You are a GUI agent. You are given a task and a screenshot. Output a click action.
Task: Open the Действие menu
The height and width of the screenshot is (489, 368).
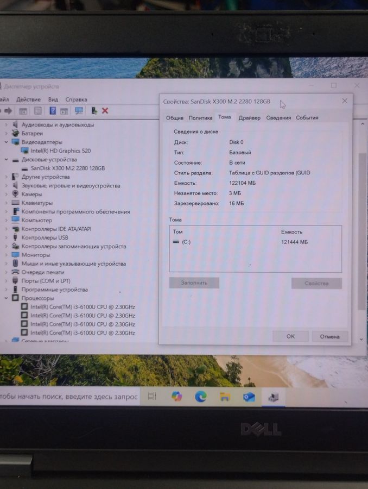pos(28,99)
